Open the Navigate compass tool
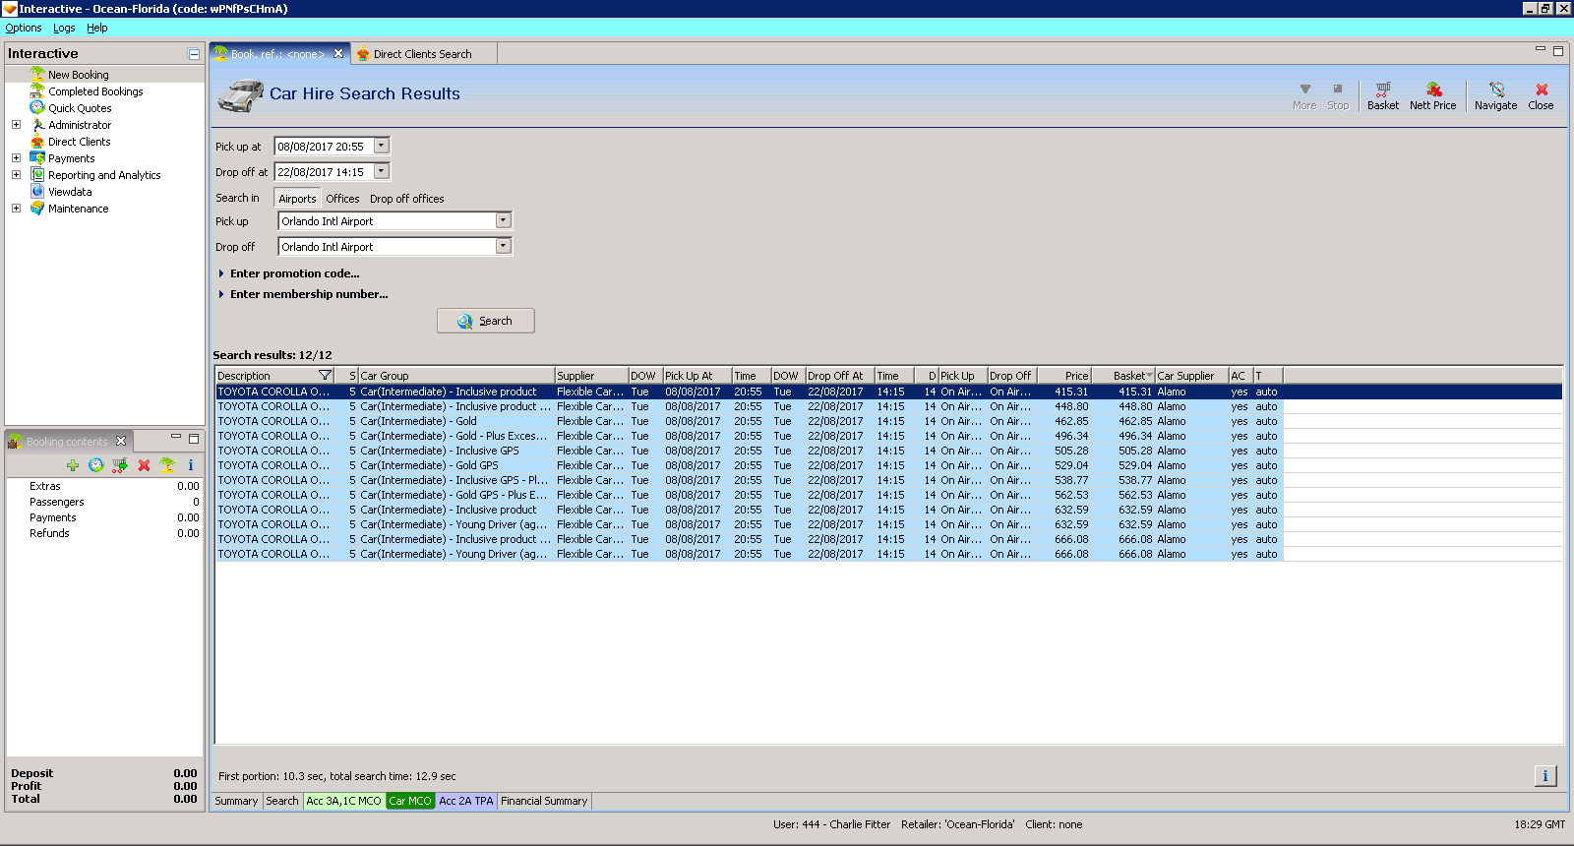 point(1495,95)
